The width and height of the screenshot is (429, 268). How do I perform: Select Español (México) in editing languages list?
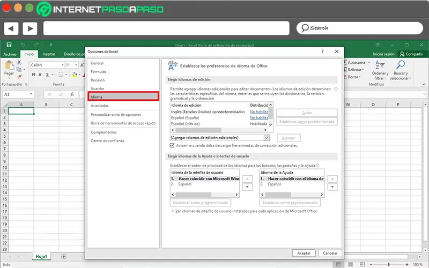[185, 124]
